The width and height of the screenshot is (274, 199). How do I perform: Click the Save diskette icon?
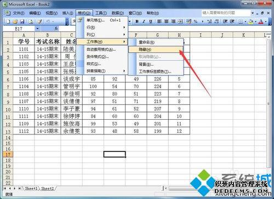click(22, 21)
